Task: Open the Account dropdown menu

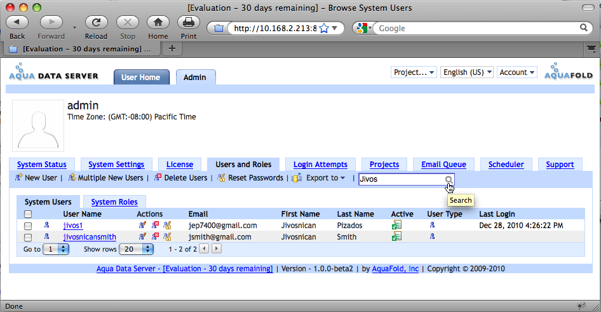Action: coord(517,72)
